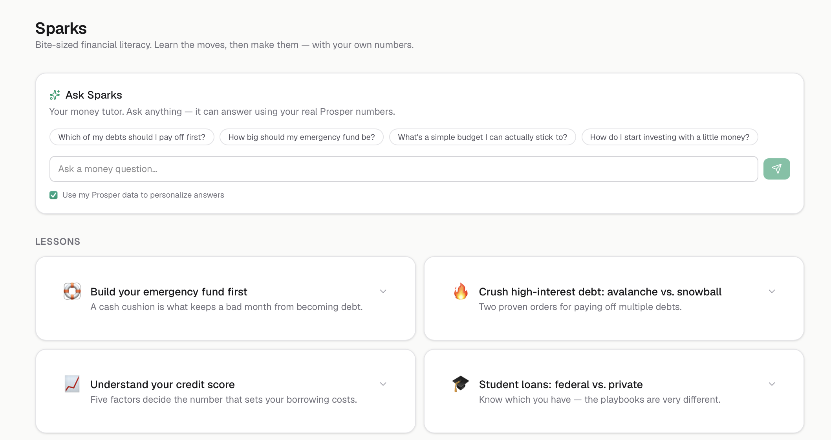The height and width of the screenshot is (440, 831).
Task: Click 'Your money tutor. Ask anything' description
Action: coord(222,112)
